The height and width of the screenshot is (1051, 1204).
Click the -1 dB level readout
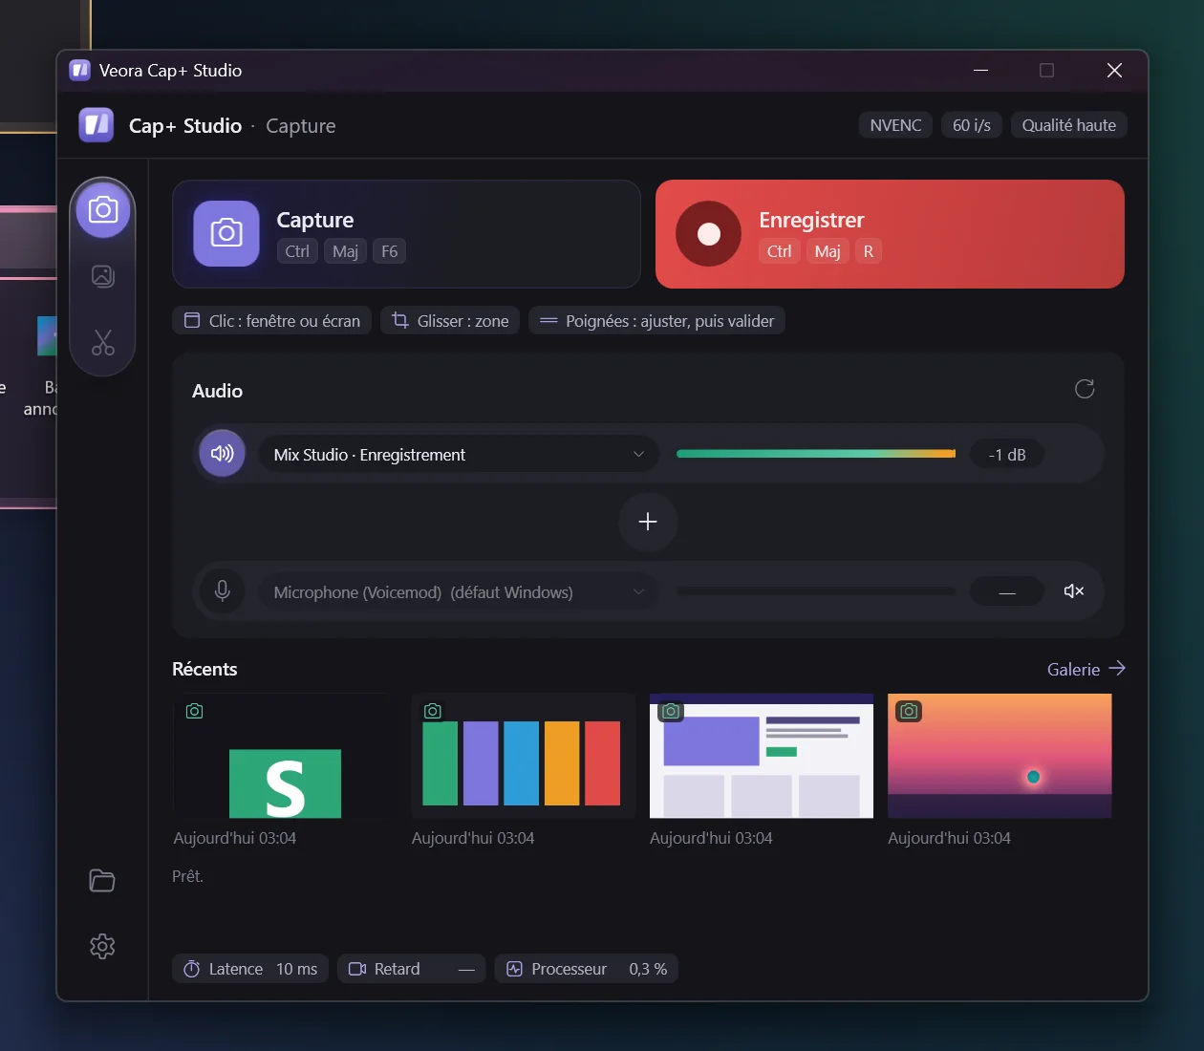tap(1007, 455)
